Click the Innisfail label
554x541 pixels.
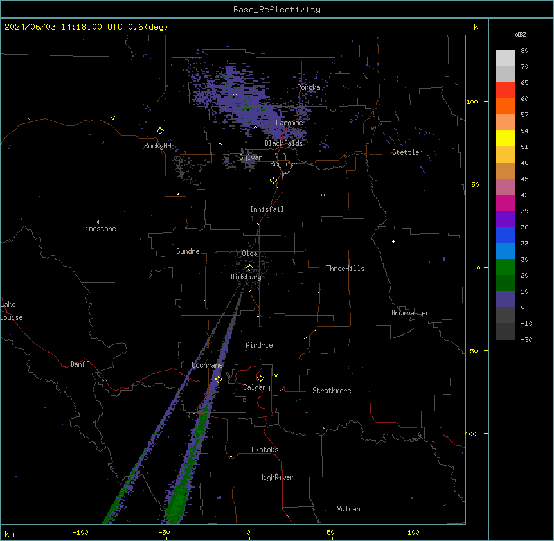267,209
